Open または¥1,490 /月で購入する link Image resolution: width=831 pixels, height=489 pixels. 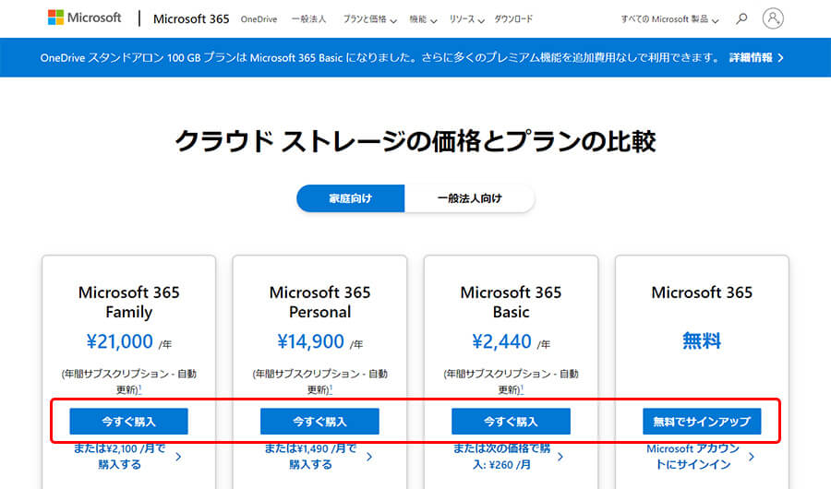point(318,456)
